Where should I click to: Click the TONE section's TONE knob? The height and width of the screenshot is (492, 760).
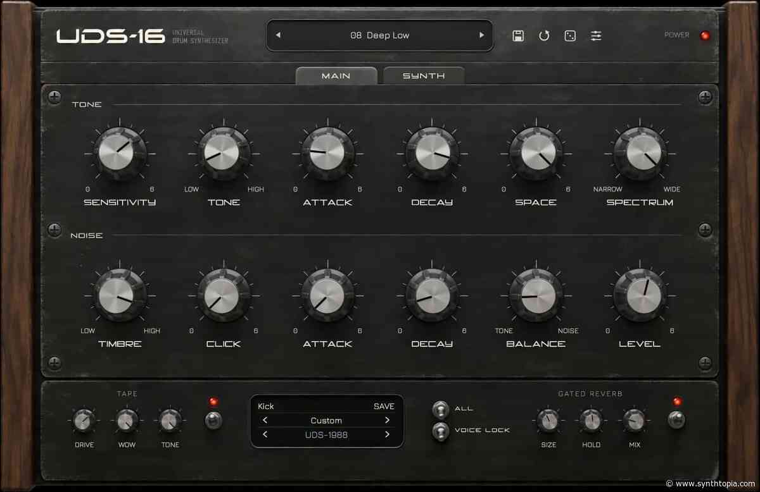(x=224, y=152)
